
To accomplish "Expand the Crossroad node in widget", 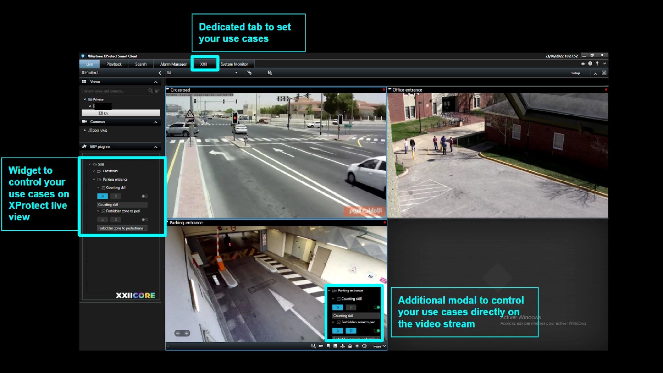I will click(94, 171).
